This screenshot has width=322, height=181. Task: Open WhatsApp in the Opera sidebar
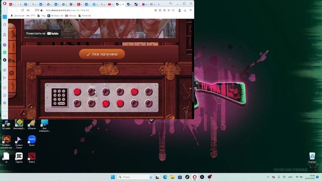coord(5,52)
